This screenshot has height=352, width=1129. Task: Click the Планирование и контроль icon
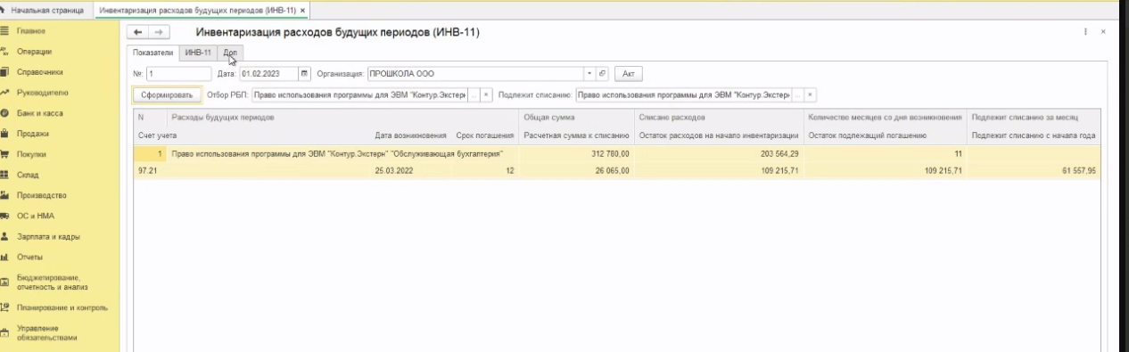[4, 307]
